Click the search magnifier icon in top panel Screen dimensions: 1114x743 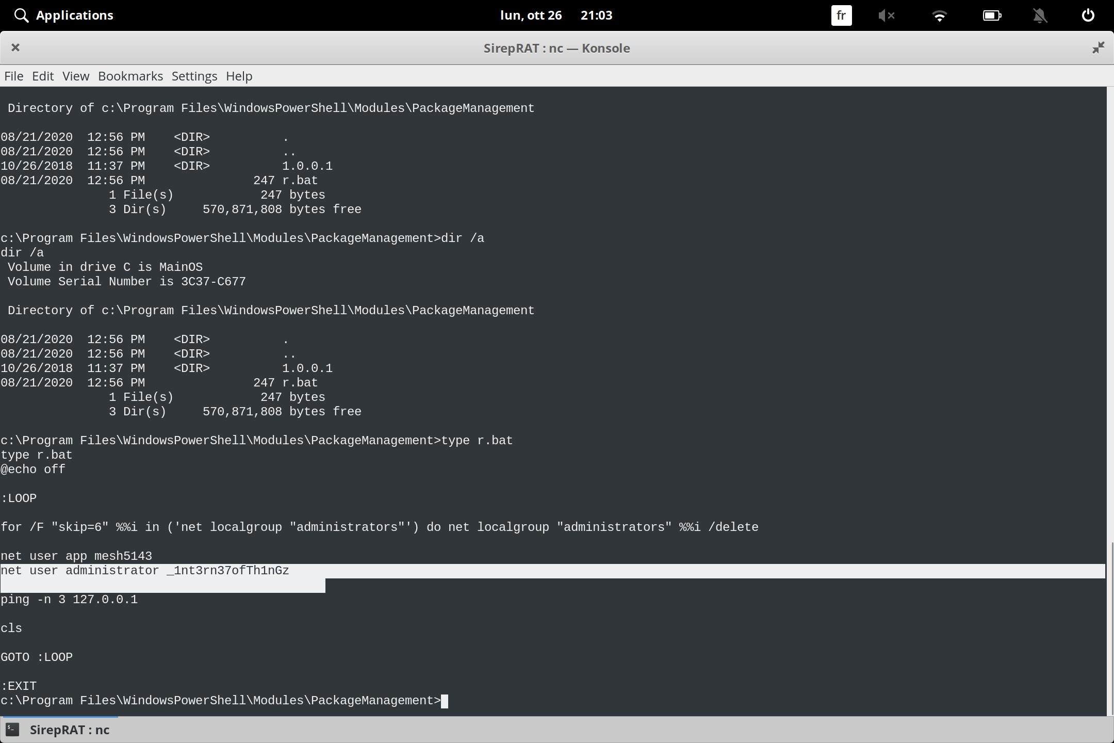pyautogui.click(x=21, y=15)
